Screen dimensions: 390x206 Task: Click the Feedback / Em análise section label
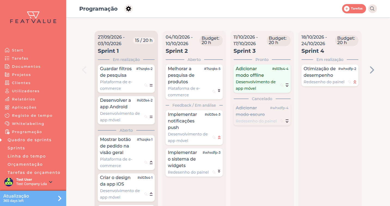[x=194, y=105]
